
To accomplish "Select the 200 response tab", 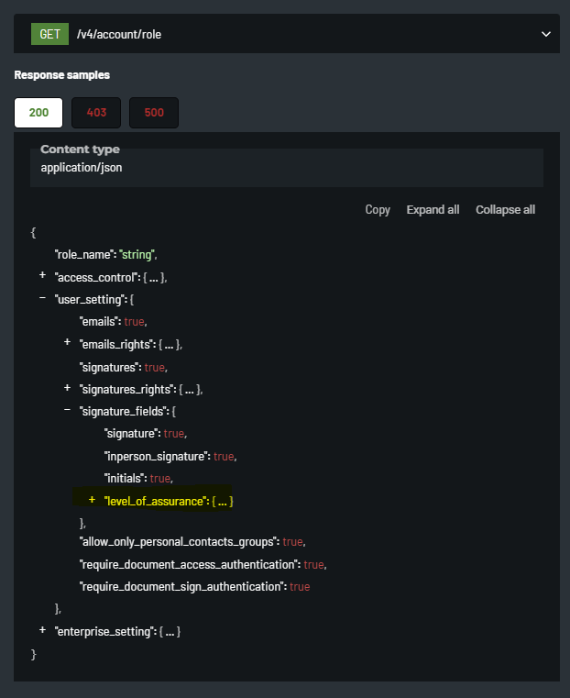I will coord(38,113).
